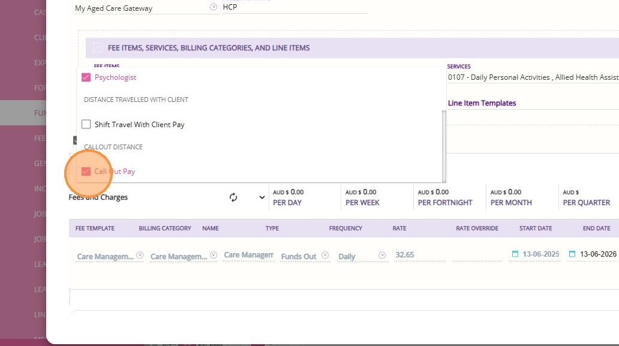This screenshot has height=346, width=619.
Task: Click the refresh icon beside Fees and Charges
Action: tap(233, 197)
